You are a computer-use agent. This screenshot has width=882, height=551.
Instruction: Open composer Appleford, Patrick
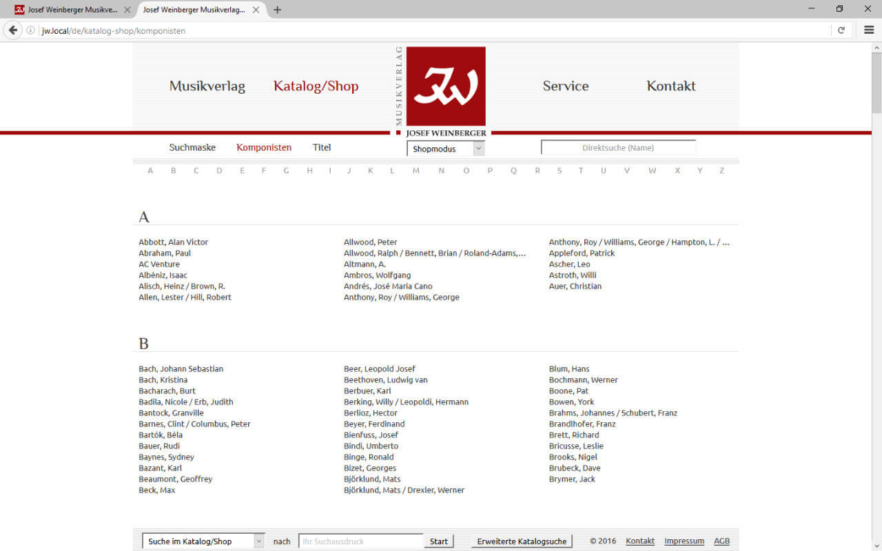(582, 253)
